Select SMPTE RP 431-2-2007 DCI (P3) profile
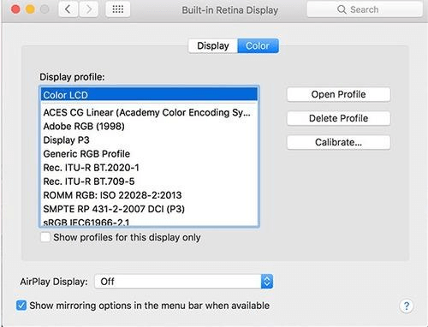Viewport: 428px width, 327px height. point(149,209)
